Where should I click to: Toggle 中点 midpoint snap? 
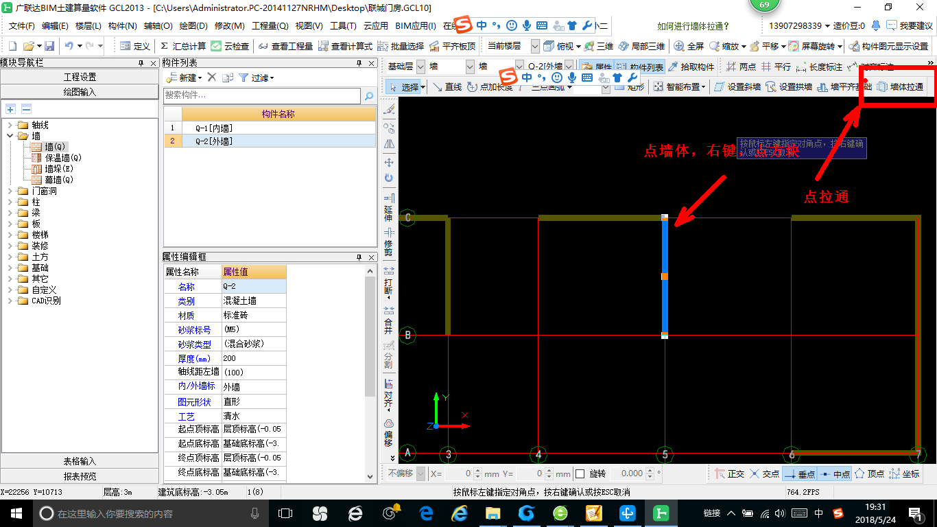(x=834, y=473)
